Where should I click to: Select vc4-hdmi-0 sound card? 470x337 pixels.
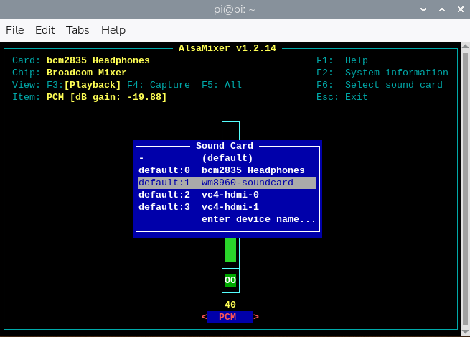coord(227,195)
